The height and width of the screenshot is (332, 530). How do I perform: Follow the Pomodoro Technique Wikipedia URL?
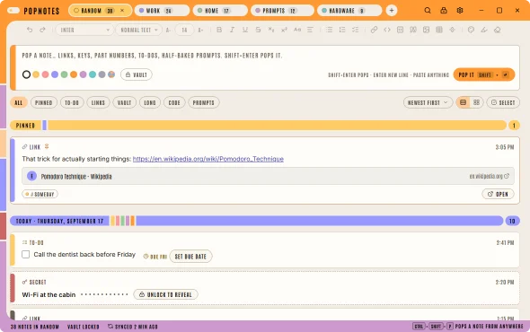click(x=208, y=159)
